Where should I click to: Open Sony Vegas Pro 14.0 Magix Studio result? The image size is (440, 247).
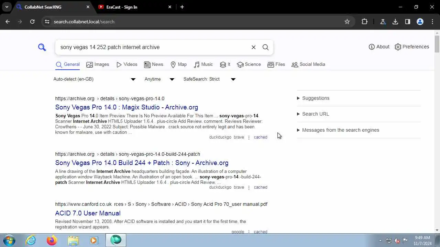126,107
